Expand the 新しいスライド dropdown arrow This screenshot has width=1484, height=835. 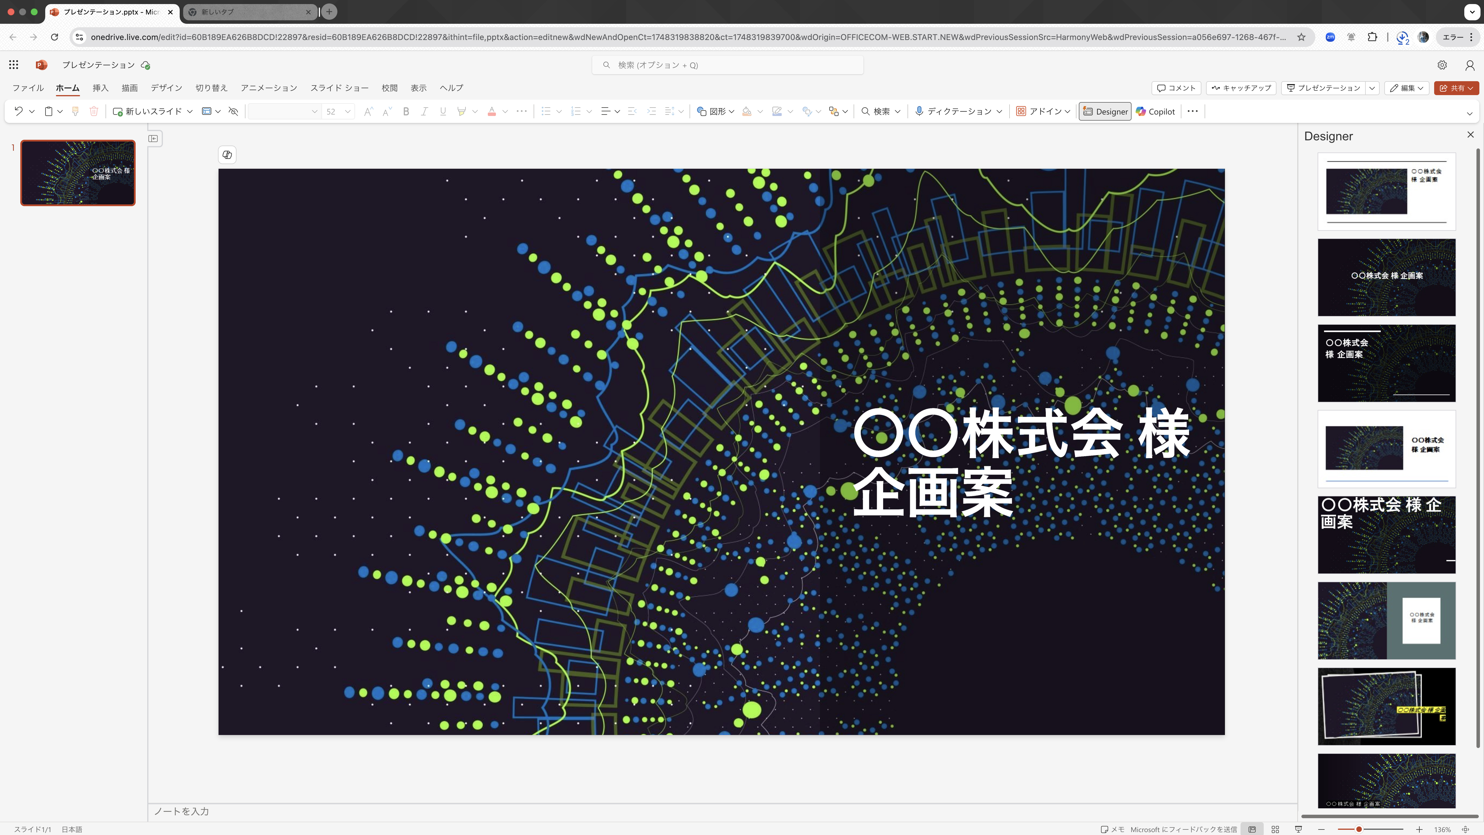coord(190,111)
